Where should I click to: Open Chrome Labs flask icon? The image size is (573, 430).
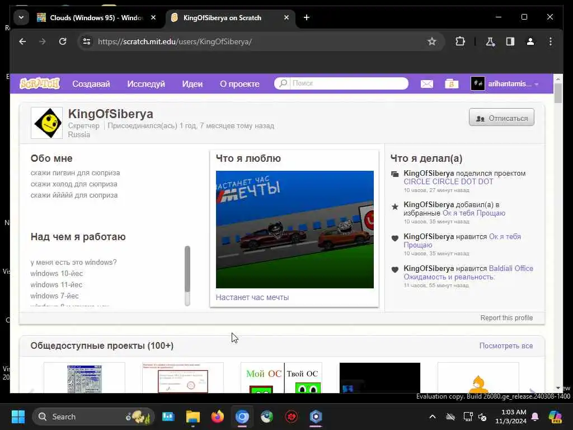pyautogui.click(x=490, y=41)
